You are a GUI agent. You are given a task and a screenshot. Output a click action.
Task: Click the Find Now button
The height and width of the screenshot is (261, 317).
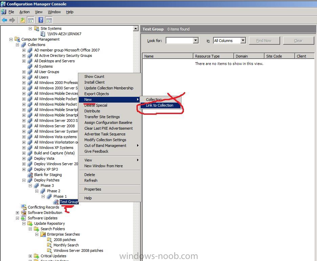tap(264, 41)
